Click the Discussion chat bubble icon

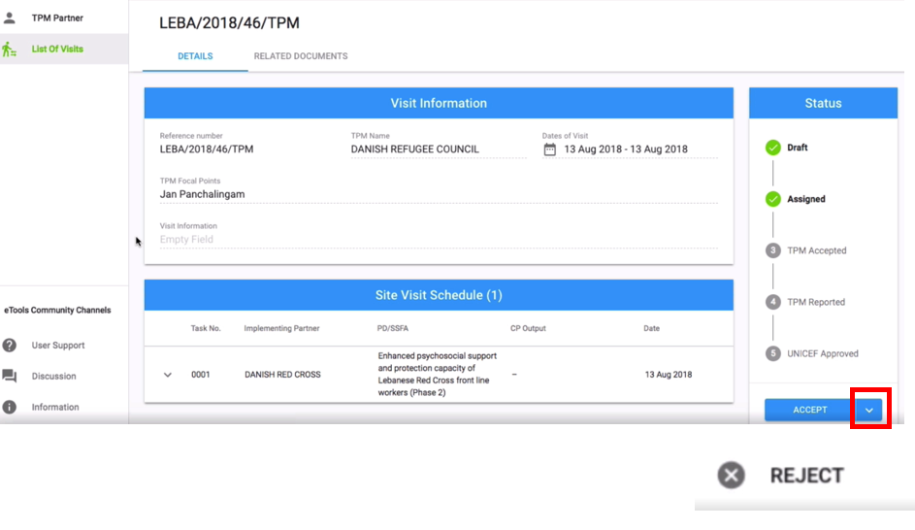pos(10,376)
